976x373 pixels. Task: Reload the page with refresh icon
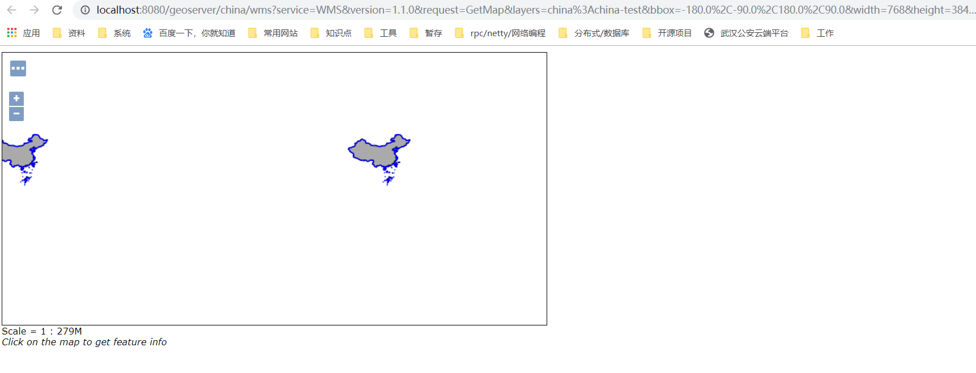[x=57, y=10]
